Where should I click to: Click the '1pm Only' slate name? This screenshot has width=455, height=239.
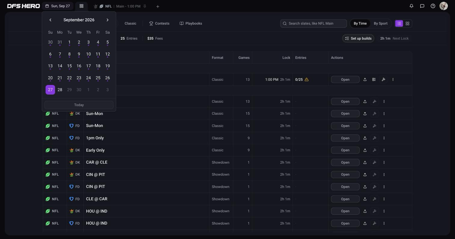95,138
